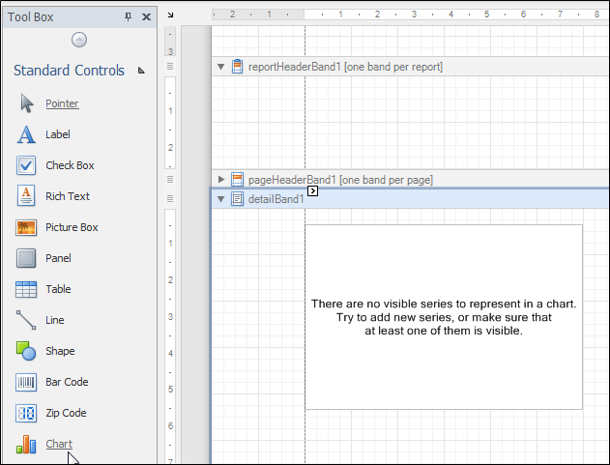The height and width of the screenshot is (465, 610).
Task: Choose the Shape control icon
Action: [x=26, y=351]
